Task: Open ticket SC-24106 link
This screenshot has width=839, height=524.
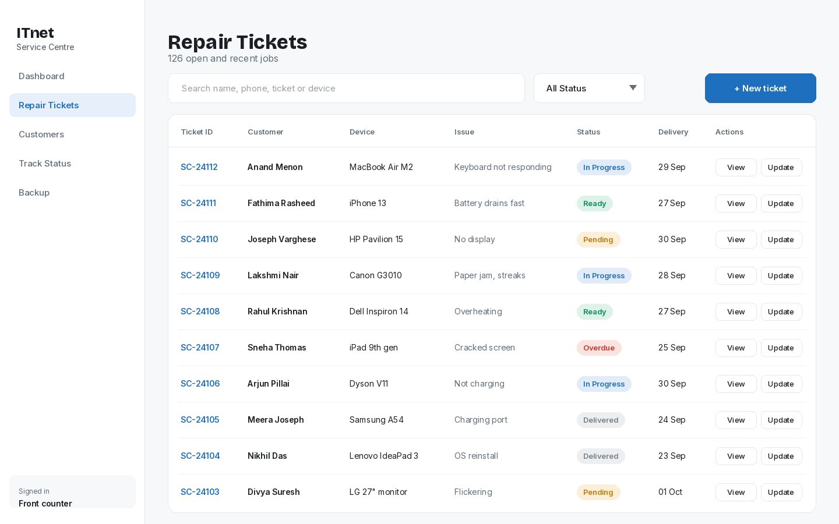Action: [200, 384]
